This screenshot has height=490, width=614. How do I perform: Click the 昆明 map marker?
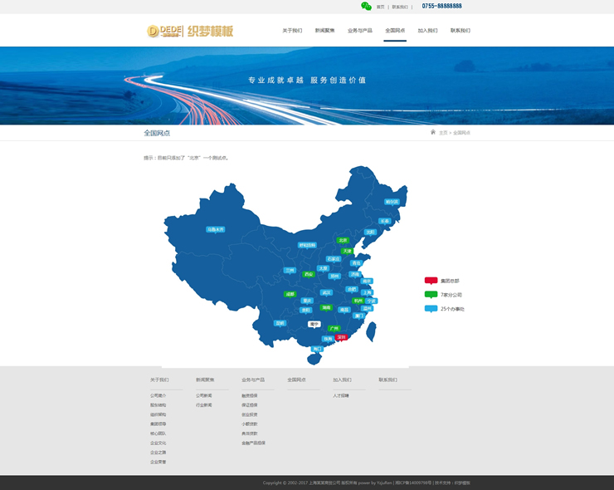pos(280,323)
